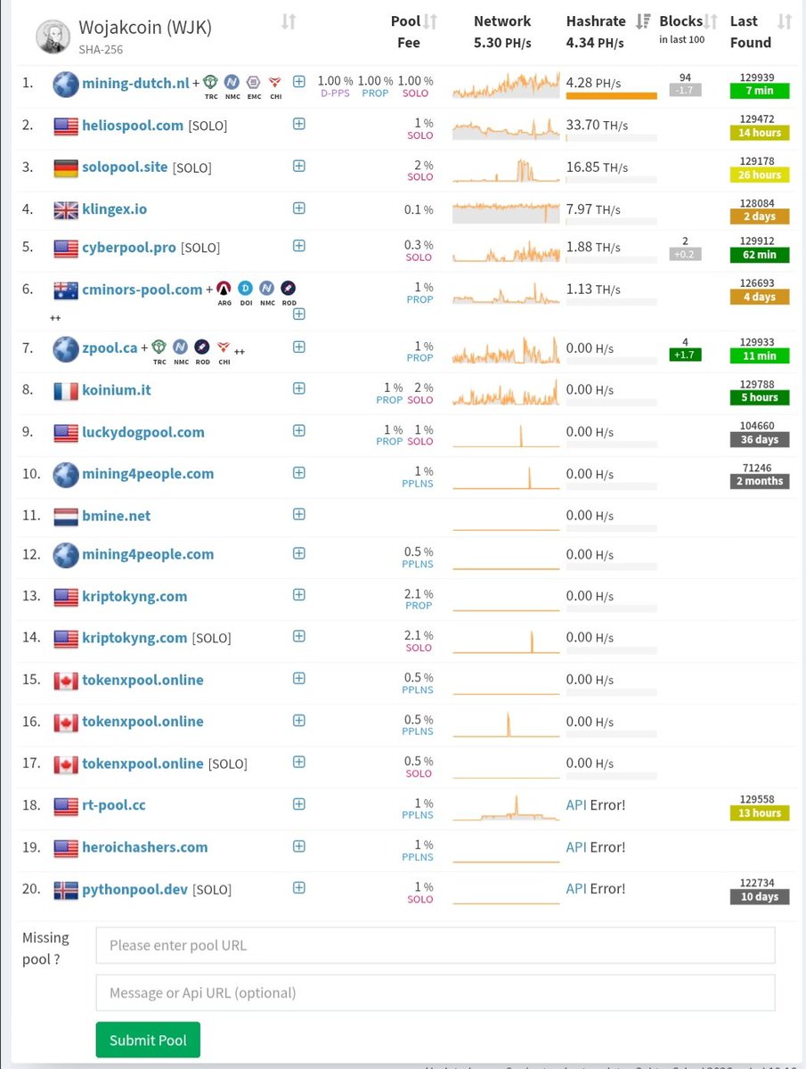Screen dimensions: 806x1069
Task: Open row 17 tokenxpool.online SOLO link
Action: pyautogui.click(x=142, y=763)
